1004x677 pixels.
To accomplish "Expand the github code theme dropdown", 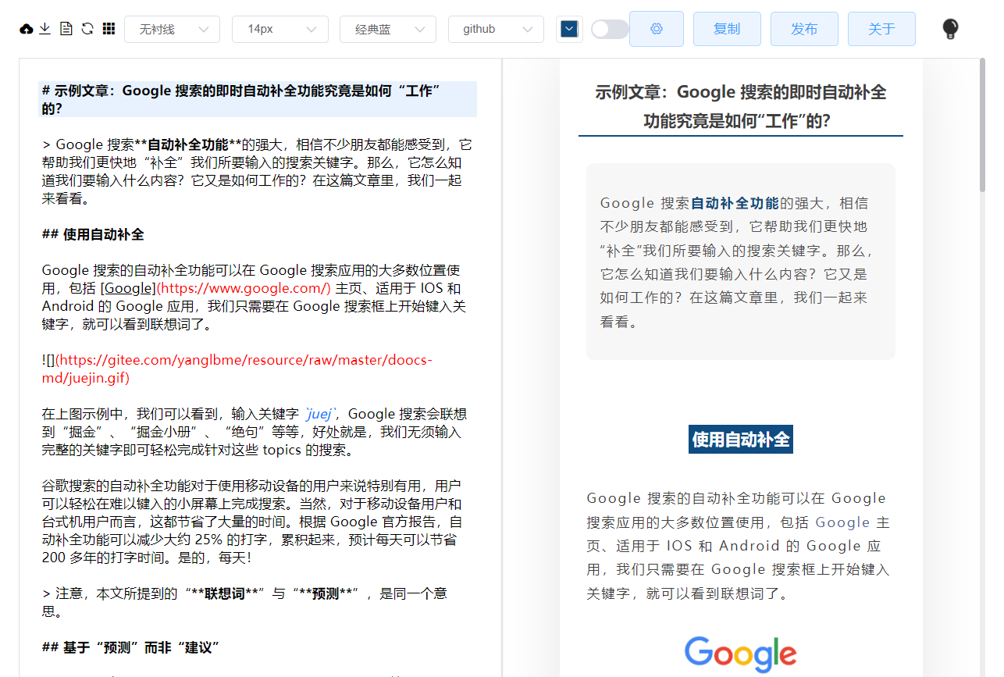I will point(496,29).
